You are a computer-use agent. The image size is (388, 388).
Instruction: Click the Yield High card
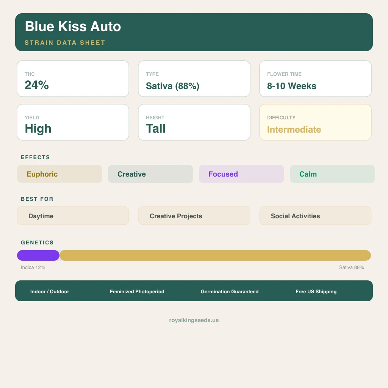coord(73,122)
